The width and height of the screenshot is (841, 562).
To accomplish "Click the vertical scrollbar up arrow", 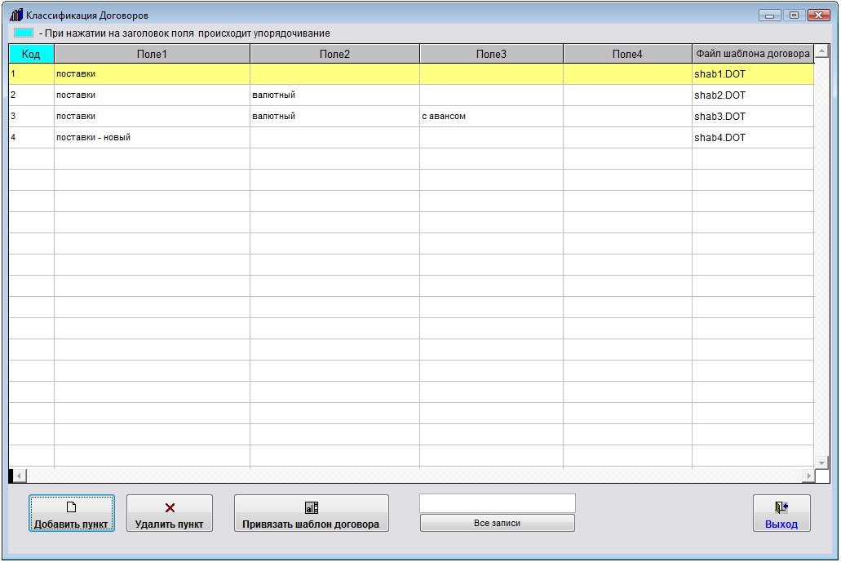I will tap(821, 51).
